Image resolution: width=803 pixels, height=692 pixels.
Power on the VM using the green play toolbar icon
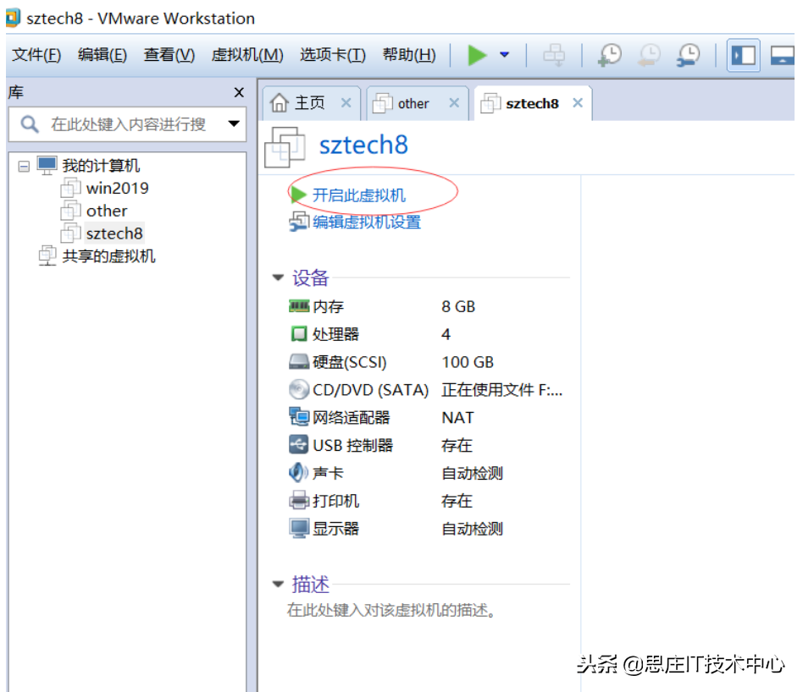[x=477, y=54]
